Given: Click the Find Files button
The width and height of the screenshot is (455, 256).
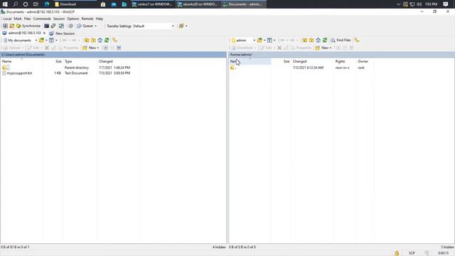Looking at the screenshot, I should click(341, 41).
